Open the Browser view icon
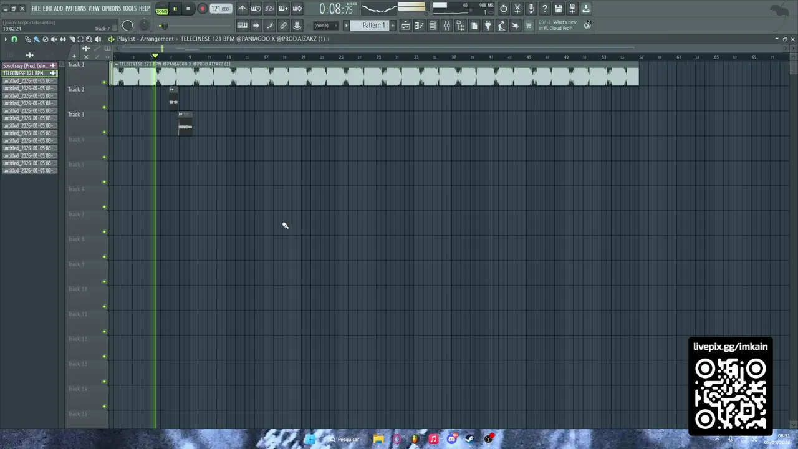Image resolution: width=798 pixels, height=449 pixels. [460, 26]
